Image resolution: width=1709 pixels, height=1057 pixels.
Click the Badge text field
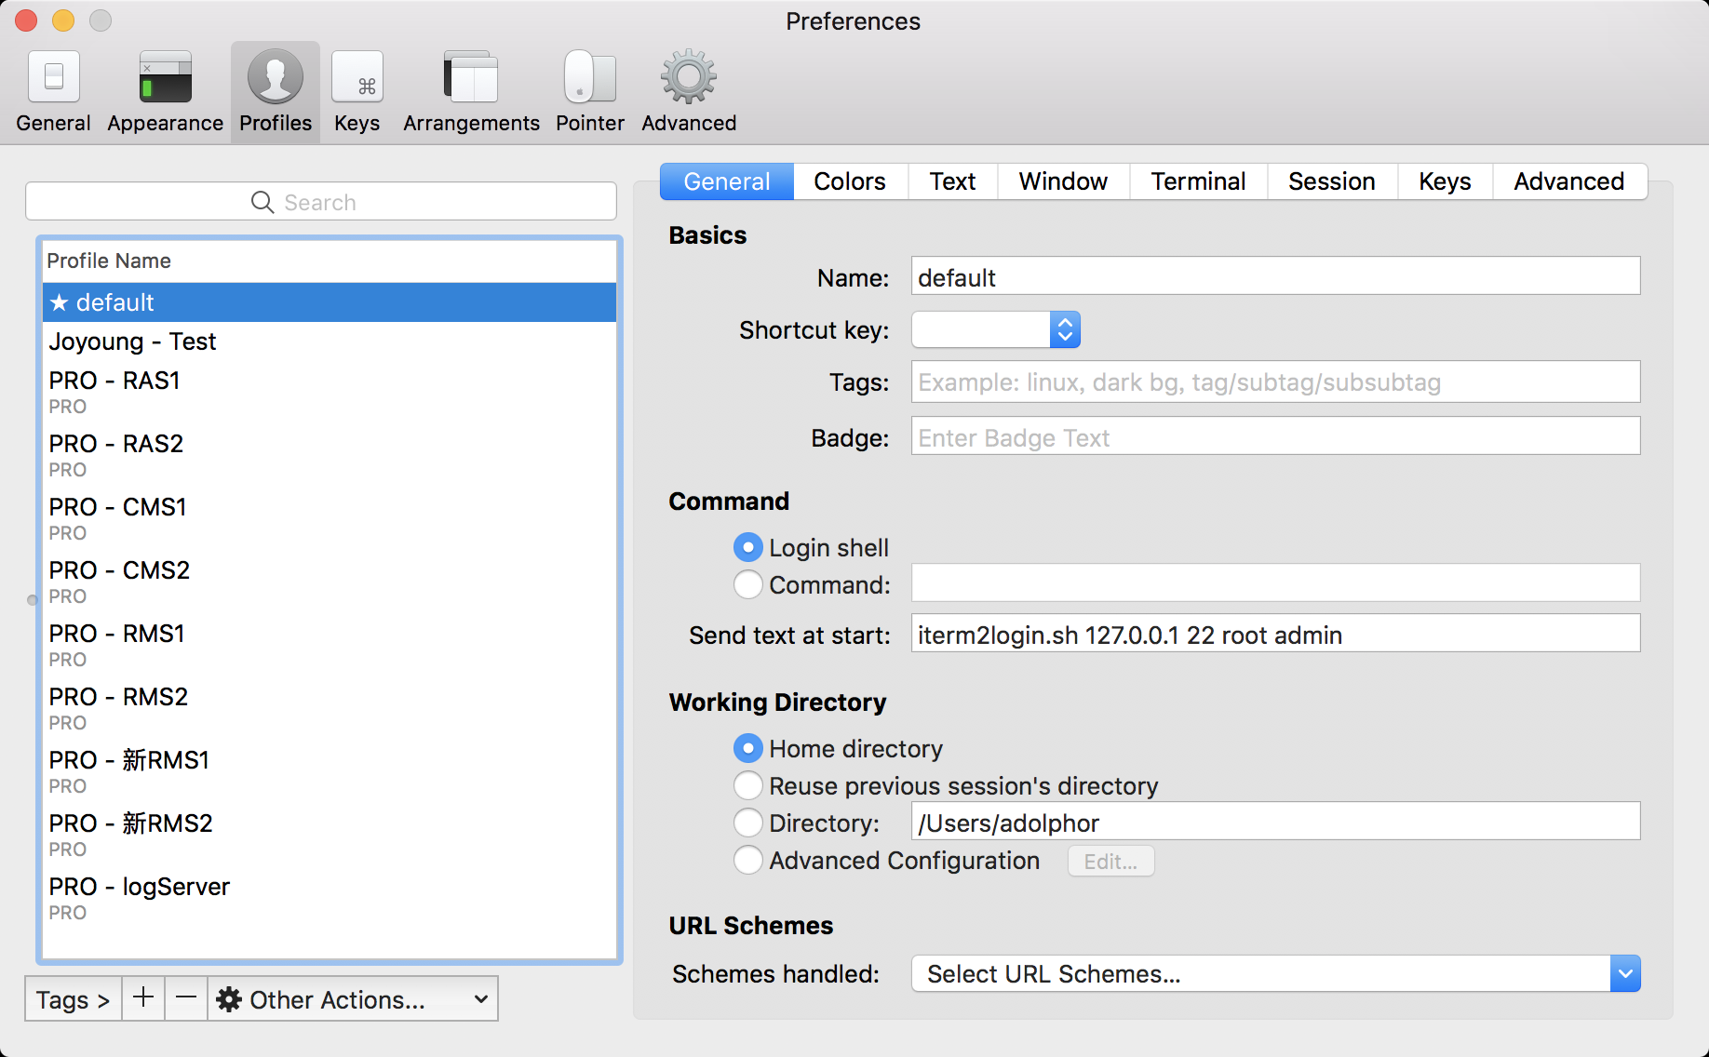click(1275, 436)
